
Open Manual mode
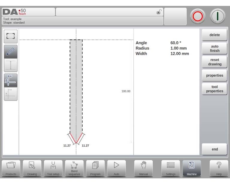pos(143,168)
